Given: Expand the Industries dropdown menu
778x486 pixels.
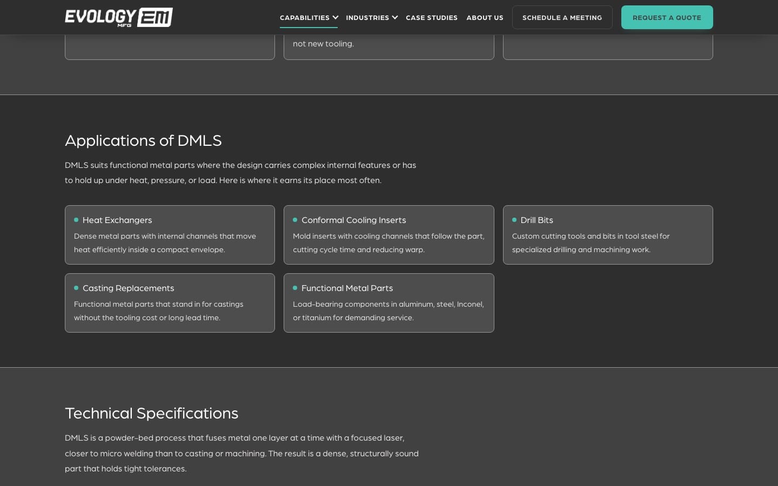Looking at the screenshot, I should tap(372, 17).
